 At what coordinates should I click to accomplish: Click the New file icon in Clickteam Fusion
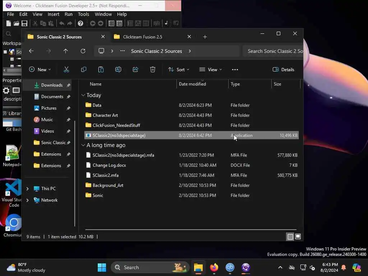pos(9,23)
